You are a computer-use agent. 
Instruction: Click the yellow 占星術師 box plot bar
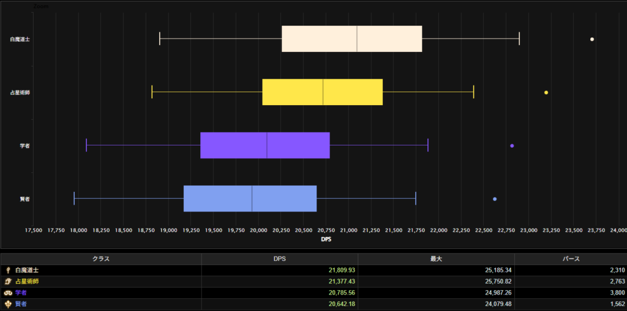pos(322,92)
